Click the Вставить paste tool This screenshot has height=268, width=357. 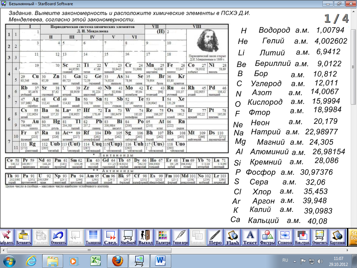click(x=24, y=237)
